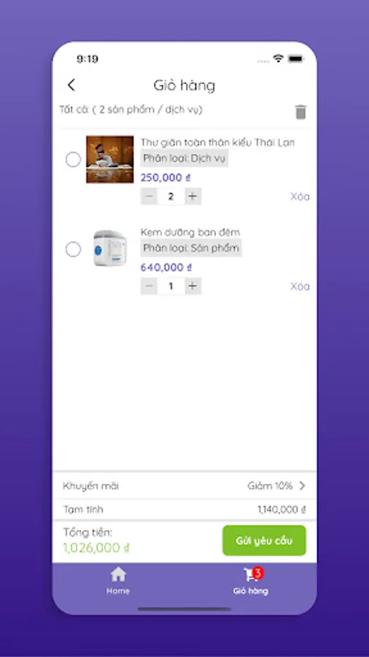
Task: Open the cart icon with badge 3
Action: point(252,575)
